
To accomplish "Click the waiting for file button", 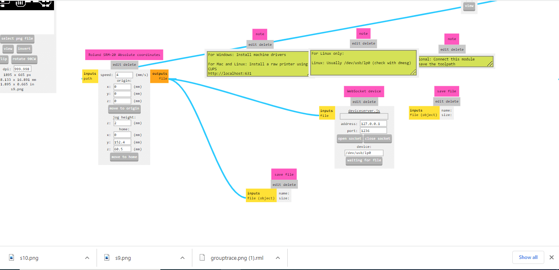I will pyautogui.click(x=364, y=161).
